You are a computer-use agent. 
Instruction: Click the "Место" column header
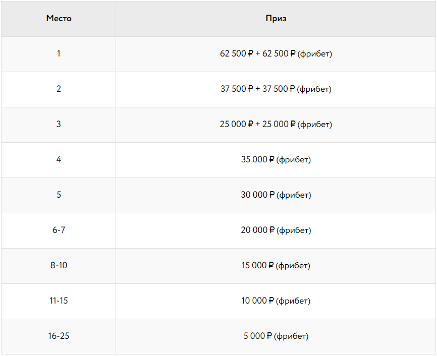coord(59,19)
